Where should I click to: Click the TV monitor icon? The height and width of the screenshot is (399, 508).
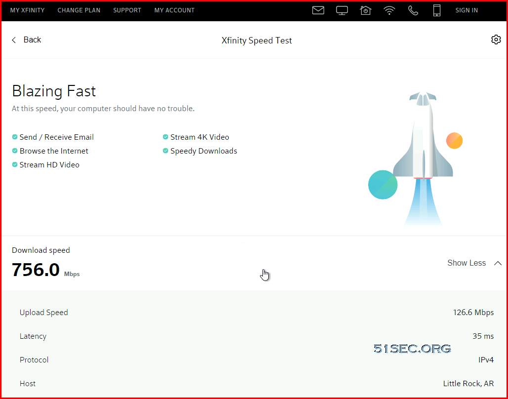342,10
